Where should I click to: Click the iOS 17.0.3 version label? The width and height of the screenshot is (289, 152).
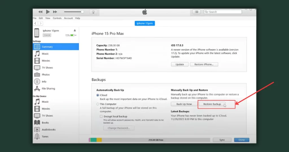[x=177, y=45]
